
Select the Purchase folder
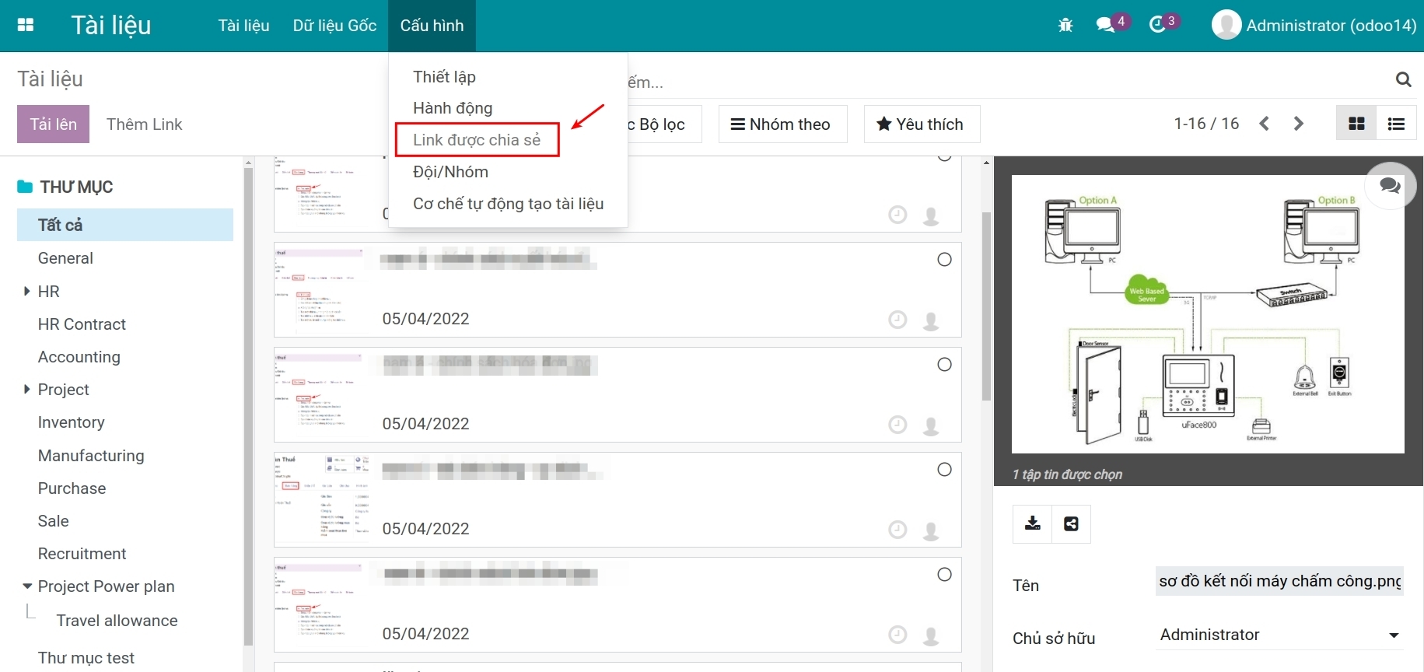(x=72, y=488)
